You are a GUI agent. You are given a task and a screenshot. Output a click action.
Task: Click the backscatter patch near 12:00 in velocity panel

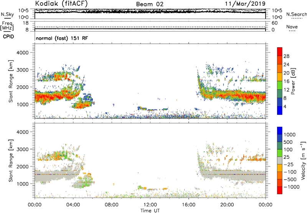point(153,189)
